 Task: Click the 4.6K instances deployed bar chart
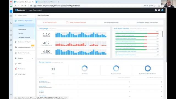tap(81, 52)
